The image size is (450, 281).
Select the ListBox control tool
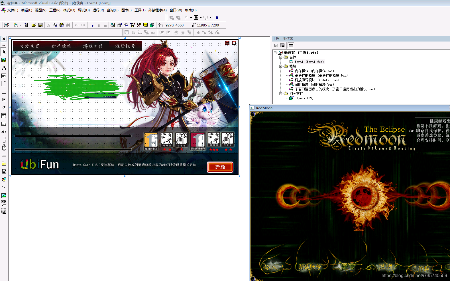point(4,124)
